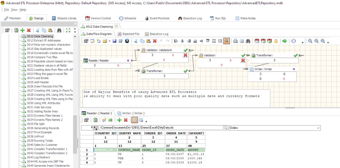Click the blue floppy save icon in diagram toolbar
The height and width of the screenshot is (168, 340).
point(115,41)
